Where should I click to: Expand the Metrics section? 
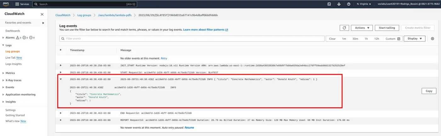pos(3,73)
